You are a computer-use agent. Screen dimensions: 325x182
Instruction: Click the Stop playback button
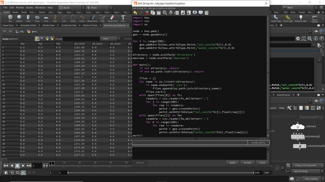pyautogui.click(x=17, y=166)
